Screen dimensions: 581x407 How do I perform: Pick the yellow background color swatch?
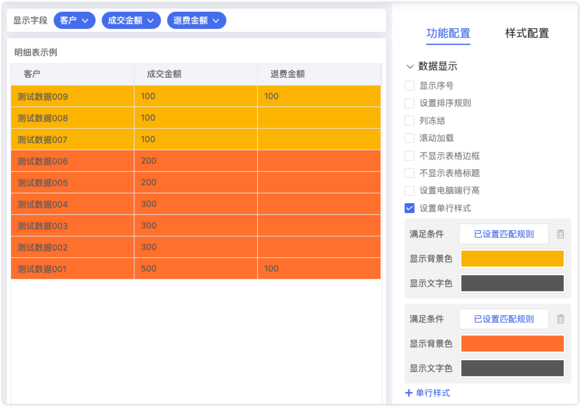512,259
